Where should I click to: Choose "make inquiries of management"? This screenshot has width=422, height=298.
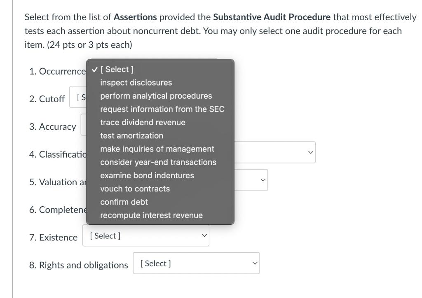(x=157, y=149)
